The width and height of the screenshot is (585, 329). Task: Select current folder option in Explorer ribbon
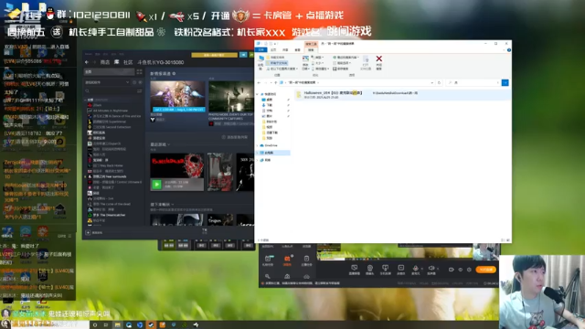point(277,58)
